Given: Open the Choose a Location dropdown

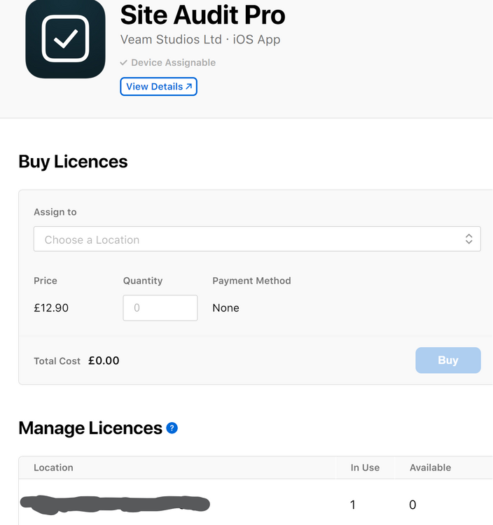Looking at the screenshot, I should coord(257,239).
